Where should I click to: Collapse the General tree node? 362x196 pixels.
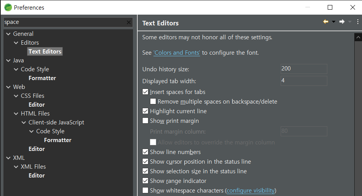point(8,34)
